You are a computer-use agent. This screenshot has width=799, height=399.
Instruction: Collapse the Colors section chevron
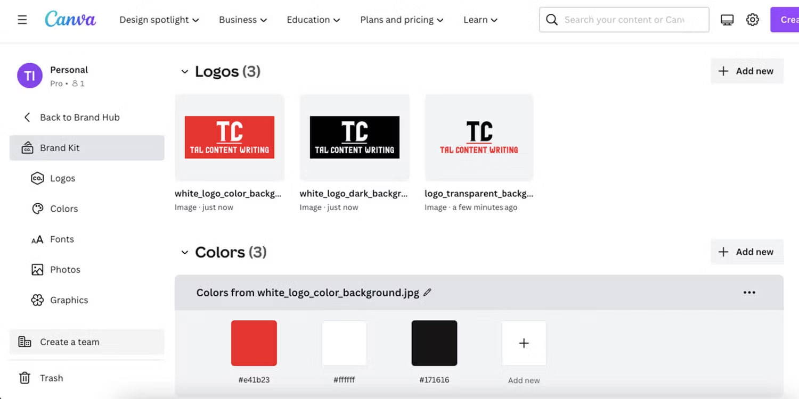(x=184, y=252)
